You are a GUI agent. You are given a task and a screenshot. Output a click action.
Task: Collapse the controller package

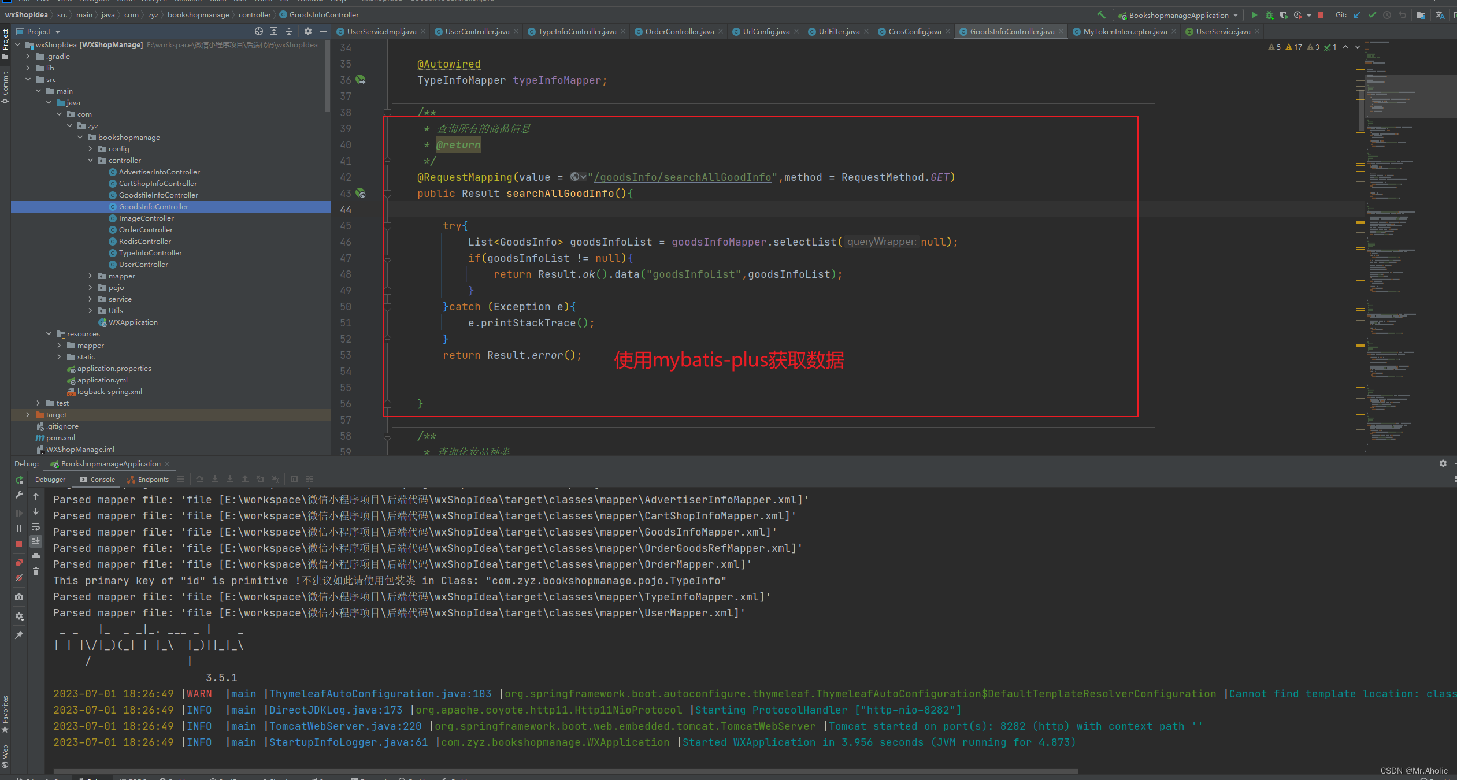(x=90, y=160)
